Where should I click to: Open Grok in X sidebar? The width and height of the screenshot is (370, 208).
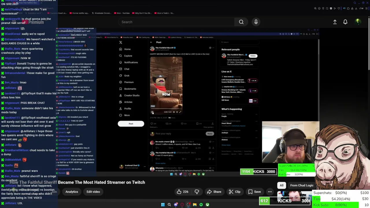point(124,76)
